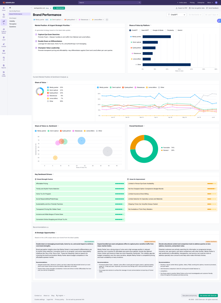Open info icon next to Market Position heading
Screen dimensions: 221x303
coord(71,25)
